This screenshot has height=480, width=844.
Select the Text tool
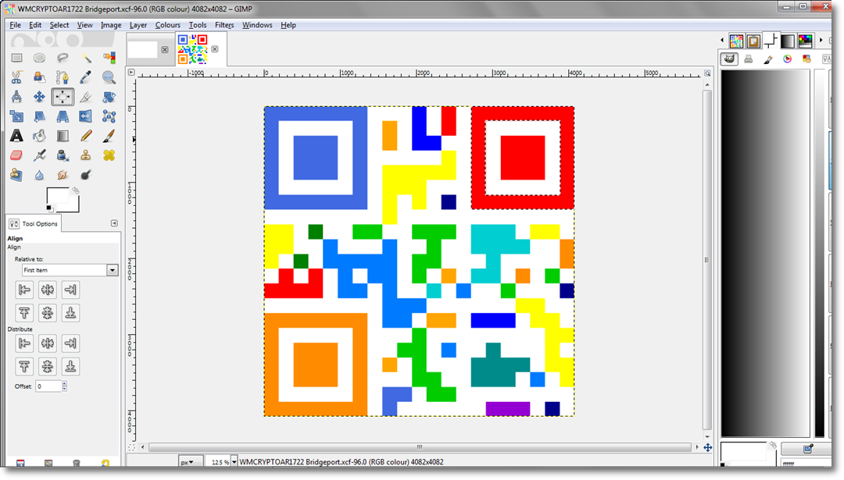16,136
